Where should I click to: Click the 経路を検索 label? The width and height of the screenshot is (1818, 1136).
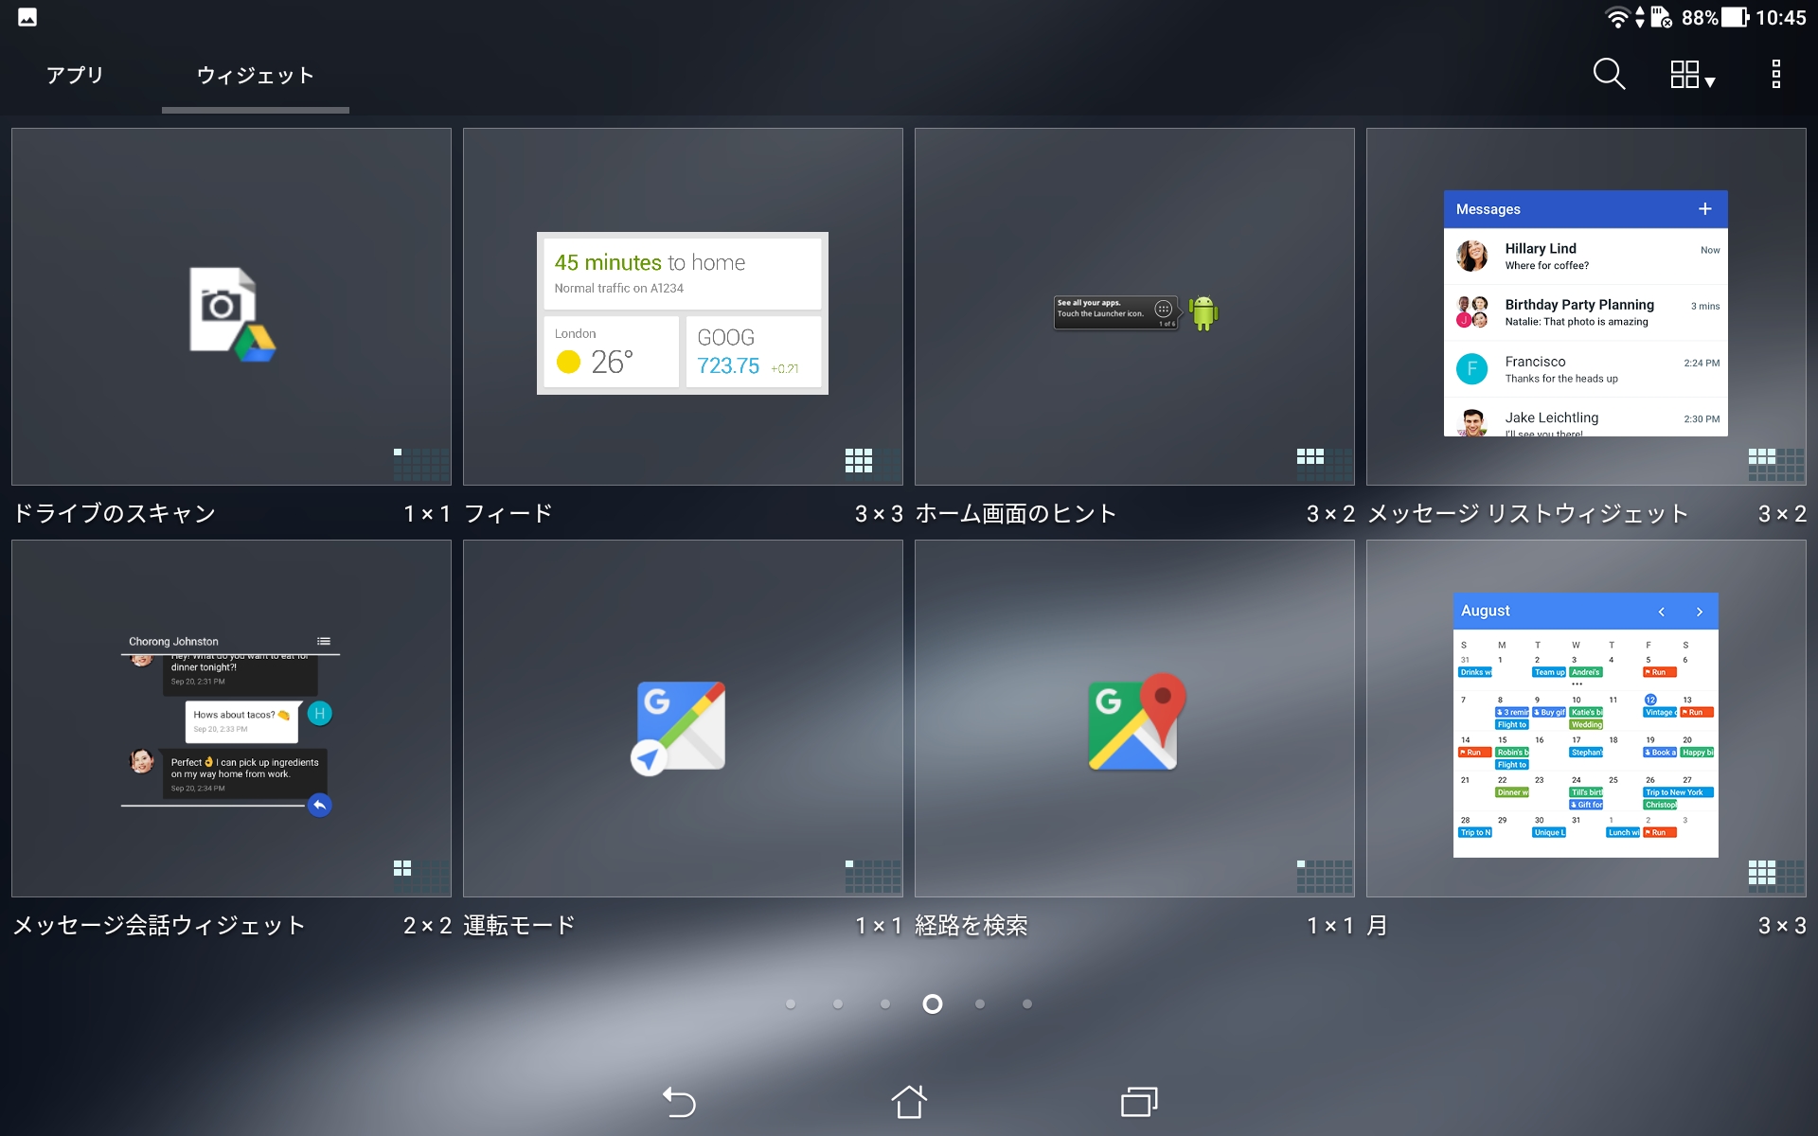971,925
